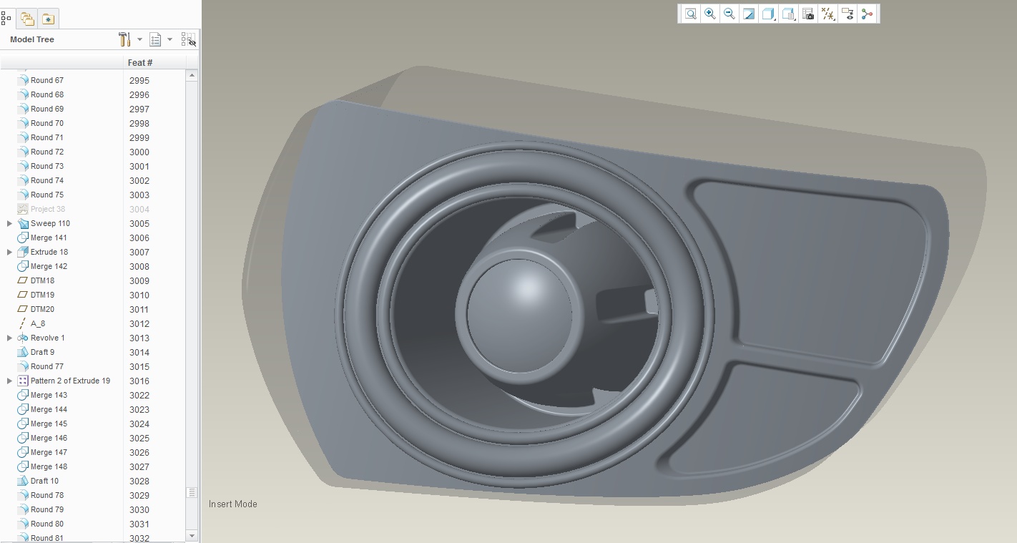Screen dimensions: 1017x543
Task: Select the Round 77 feature
Action: (x=46, y=366)
